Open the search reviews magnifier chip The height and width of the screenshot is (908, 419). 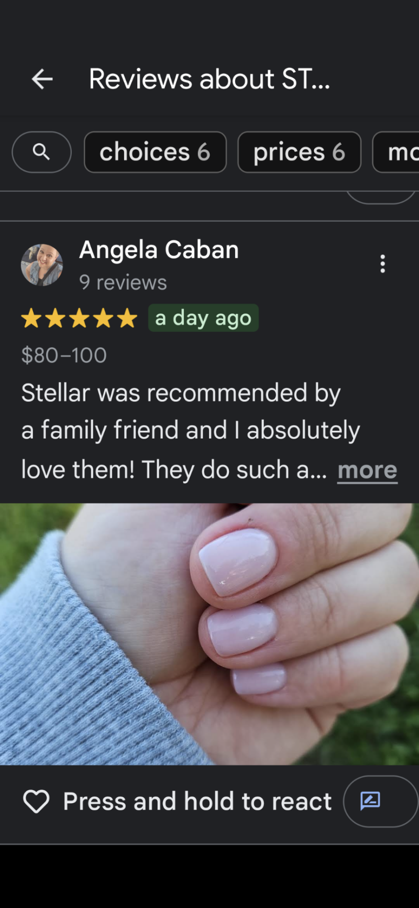coord(41,152)
